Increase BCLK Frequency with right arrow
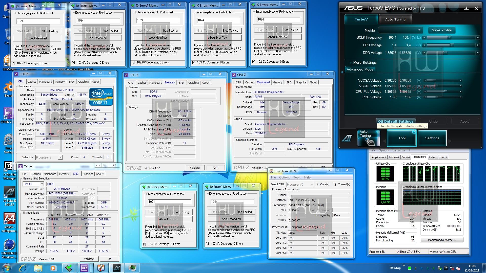This screenshot has height=273, width=486. (x=477, y=38)
